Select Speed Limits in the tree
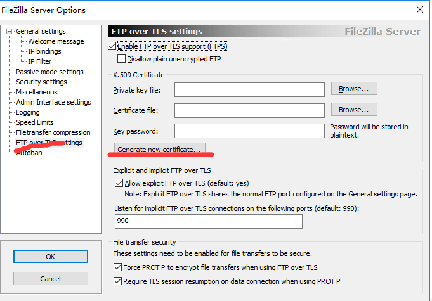Screen dimensions: 432x301 coord(34,122)
